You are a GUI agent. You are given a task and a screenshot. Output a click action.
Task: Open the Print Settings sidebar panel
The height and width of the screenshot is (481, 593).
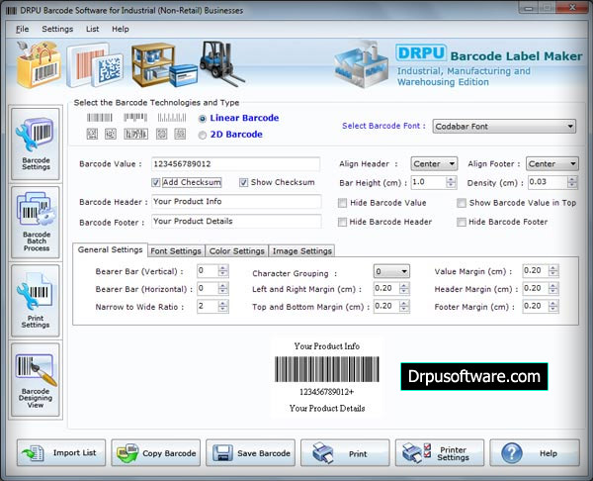pyautogui.click(x=36, y=301)
